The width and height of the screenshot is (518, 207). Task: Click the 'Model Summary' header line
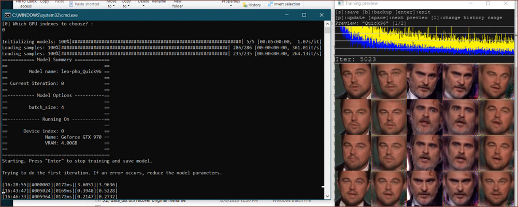(x=56, y=60)
